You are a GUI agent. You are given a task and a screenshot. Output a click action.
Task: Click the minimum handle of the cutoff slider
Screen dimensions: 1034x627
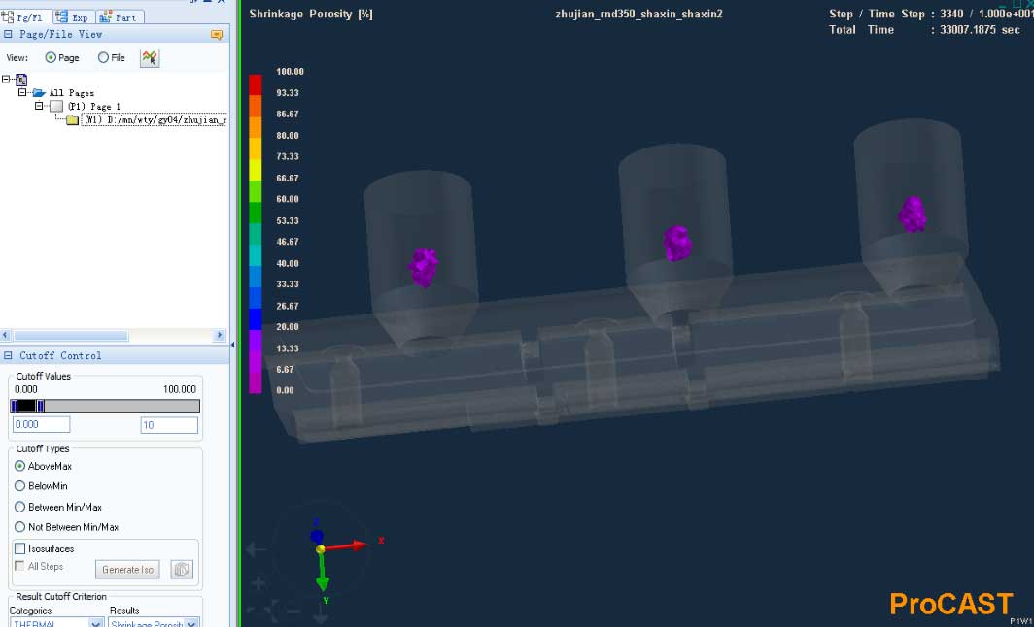(x=14, y=406)
